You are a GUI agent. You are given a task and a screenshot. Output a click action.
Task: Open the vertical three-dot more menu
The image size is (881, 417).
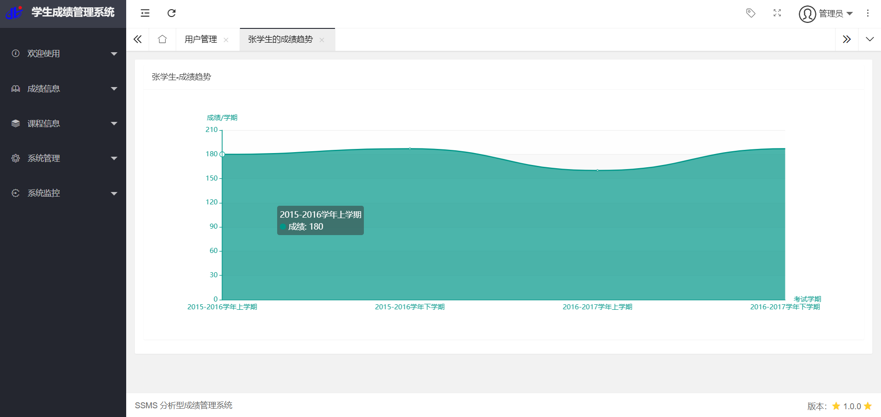[868, 13]
